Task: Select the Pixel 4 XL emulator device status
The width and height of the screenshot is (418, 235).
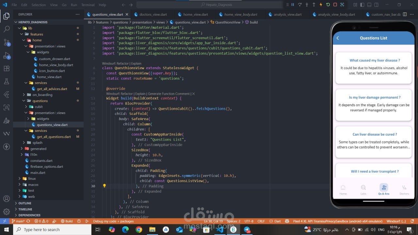Action: tap(338, 221)
